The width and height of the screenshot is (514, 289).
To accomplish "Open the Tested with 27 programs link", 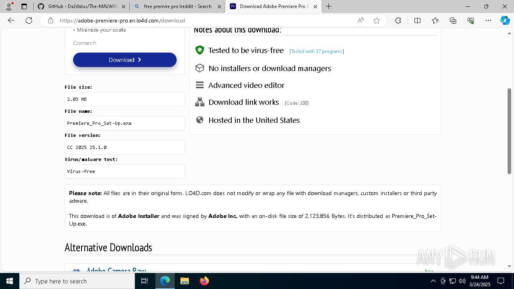I will tap(316, 51).
